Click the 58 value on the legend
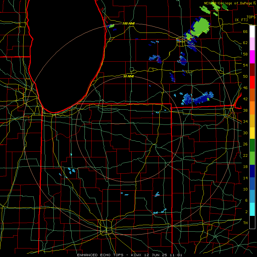The width and height of the screenshot is (257, 257). tap(245, 54)
